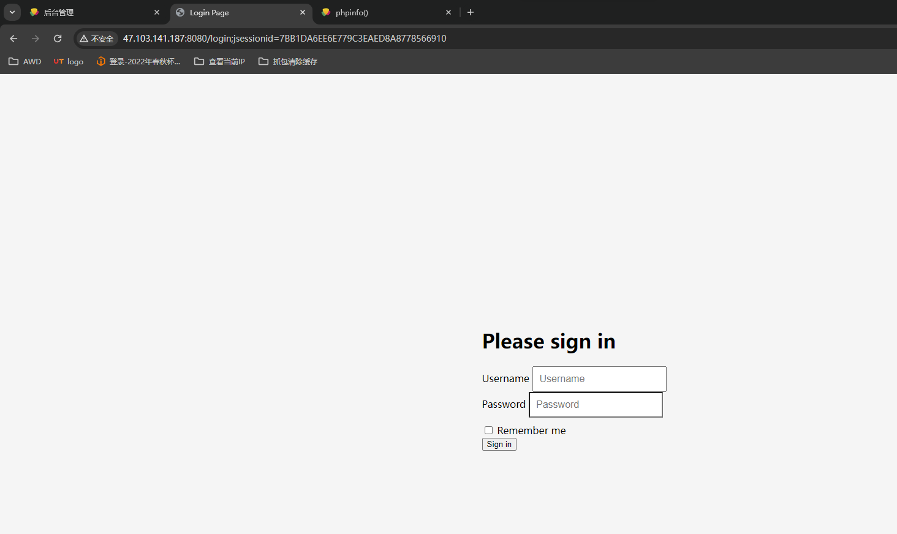Click the browser forward arrow
The width and height of the screenshot is (897, 534).
[36, 39]
